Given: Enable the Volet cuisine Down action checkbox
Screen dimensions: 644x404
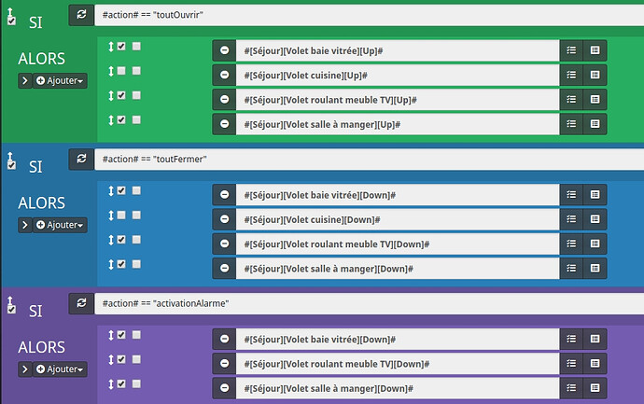Looking at the screenshot, I should tap(121, 216).
